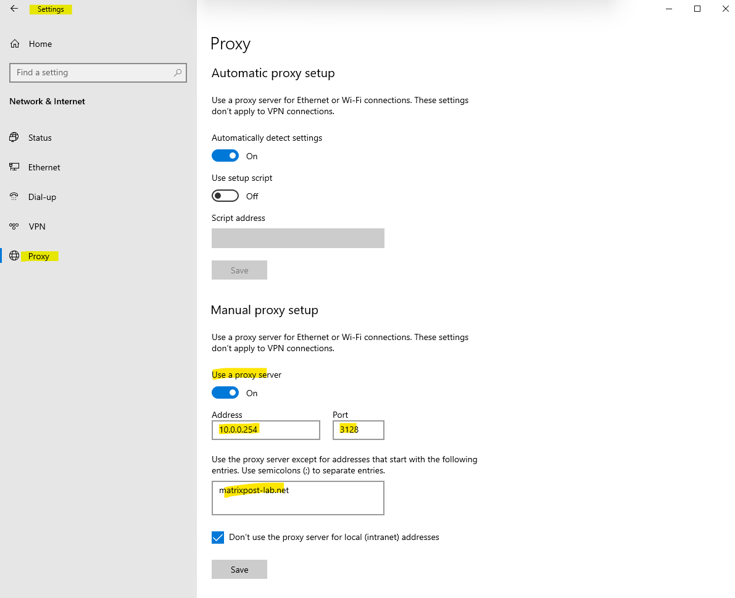The width and height of the screenshot is (735, 598).
Task: Click the Port field showing 3128
Action: coord(358,430)
